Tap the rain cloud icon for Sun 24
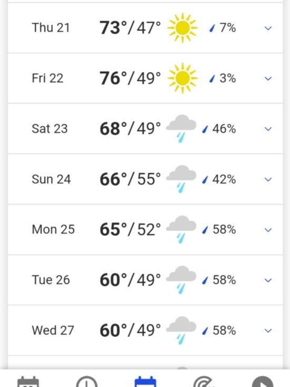290x387 pixels. pyautogui.click(x=181, y=179)
